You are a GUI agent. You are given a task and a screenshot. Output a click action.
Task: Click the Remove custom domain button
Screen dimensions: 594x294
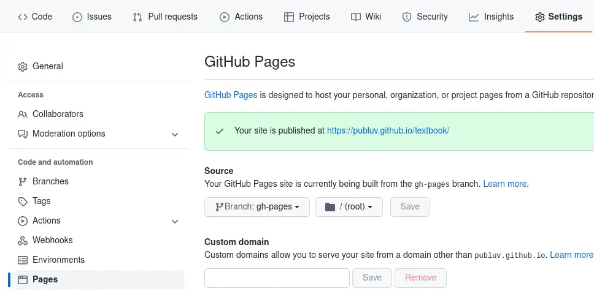coord(420,277)
